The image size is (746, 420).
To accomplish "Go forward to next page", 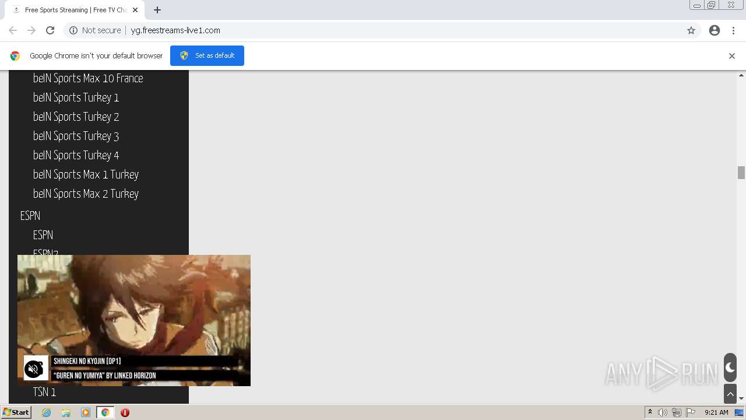I will pos(31,30).
